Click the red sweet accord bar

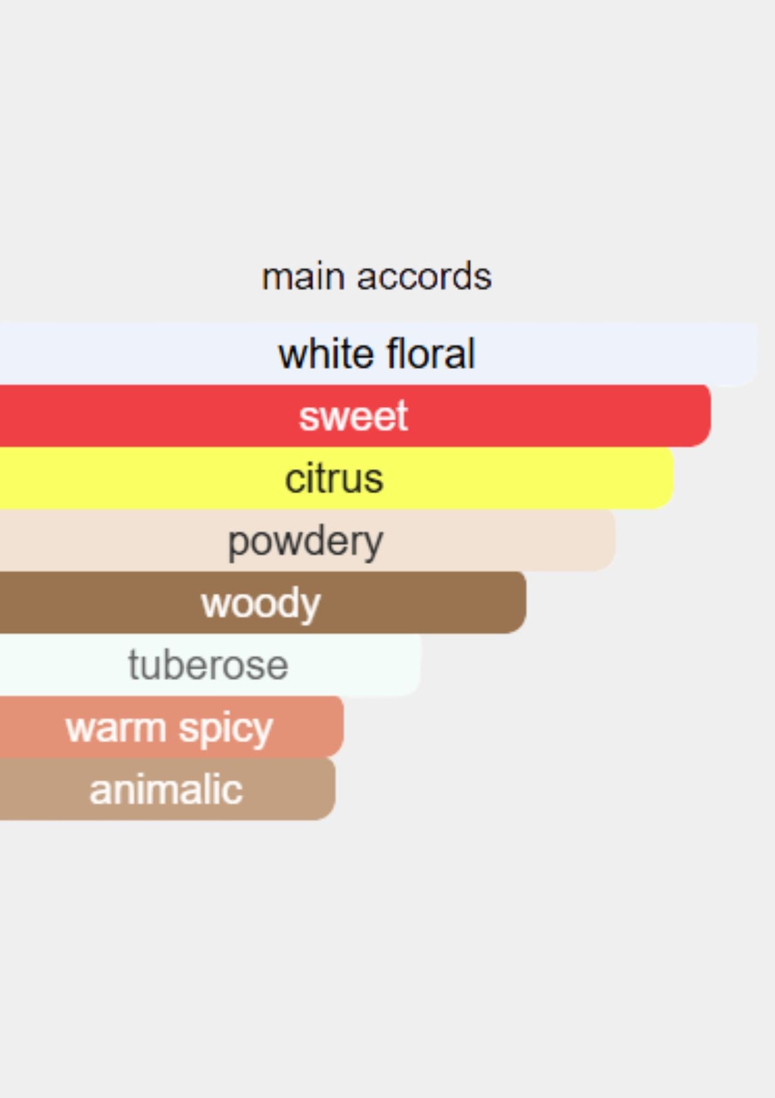tap(355, 416)
